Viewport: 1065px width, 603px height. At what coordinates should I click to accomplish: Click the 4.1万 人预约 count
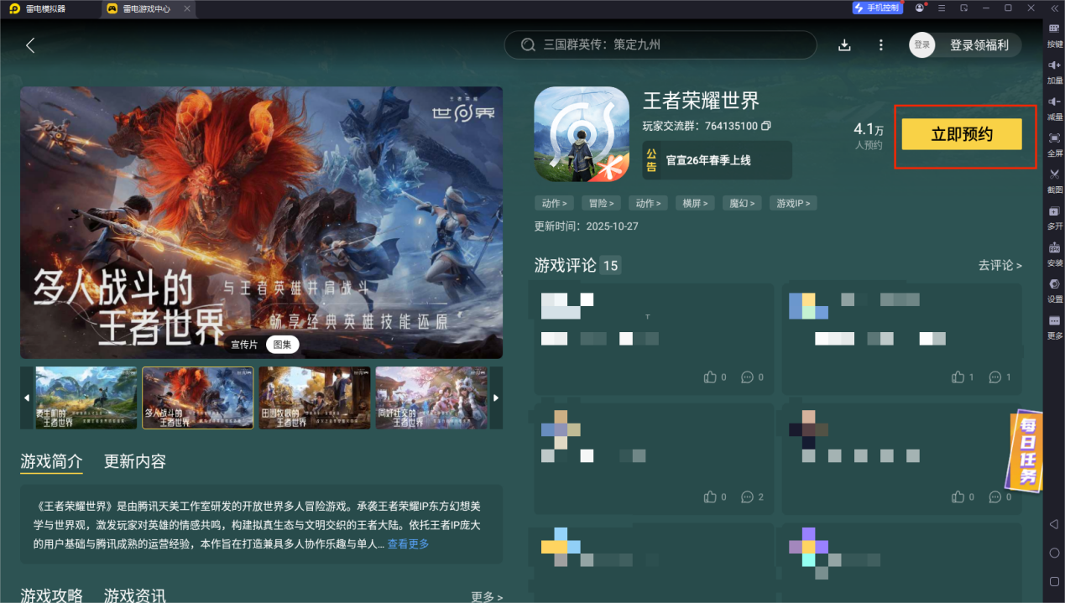pos(868,136)
